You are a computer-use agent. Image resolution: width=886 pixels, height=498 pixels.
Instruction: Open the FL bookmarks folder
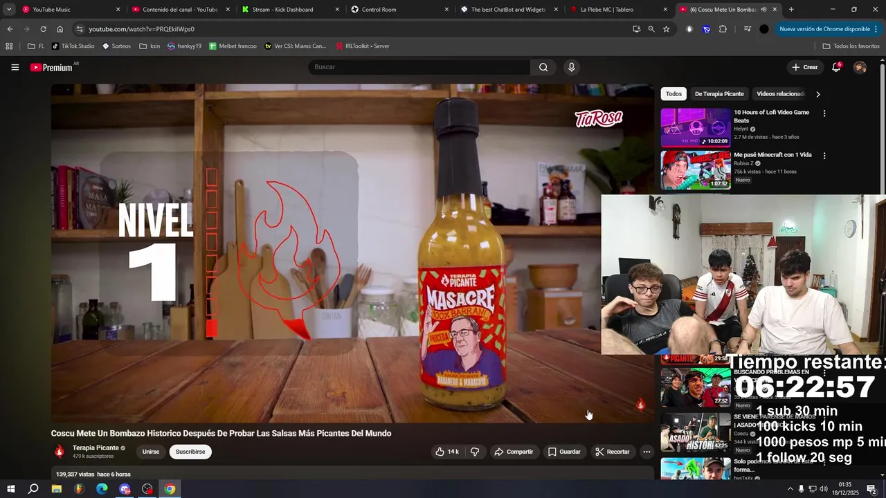(36, 46)
